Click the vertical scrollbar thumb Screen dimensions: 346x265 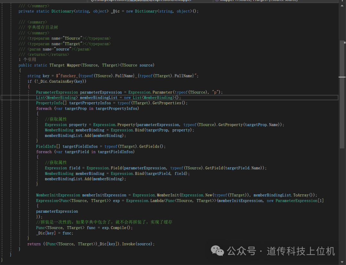coord(342,94)
